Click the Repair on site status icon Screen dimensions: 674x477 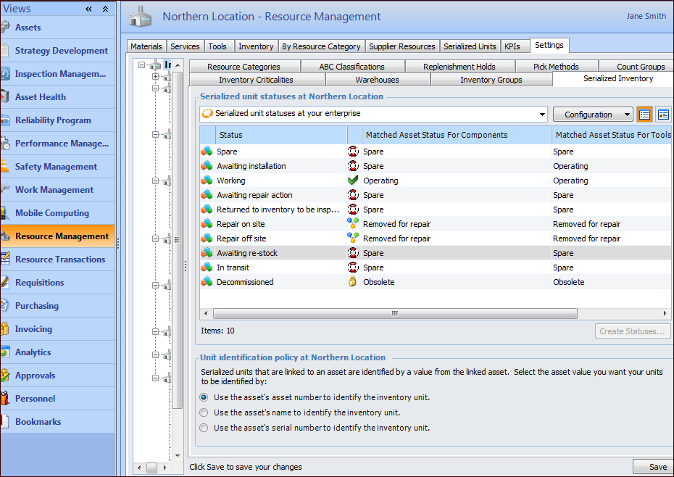(x=207, y=224)
